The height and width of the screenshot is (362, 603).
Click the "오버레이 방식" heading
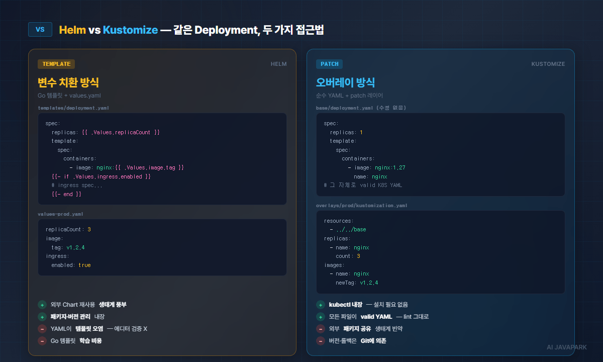tap(345, 82)
